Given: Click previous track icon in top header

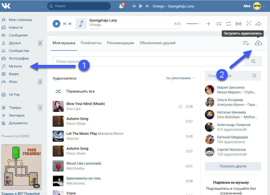Looking at the screenshot, I should pos(134,6).
